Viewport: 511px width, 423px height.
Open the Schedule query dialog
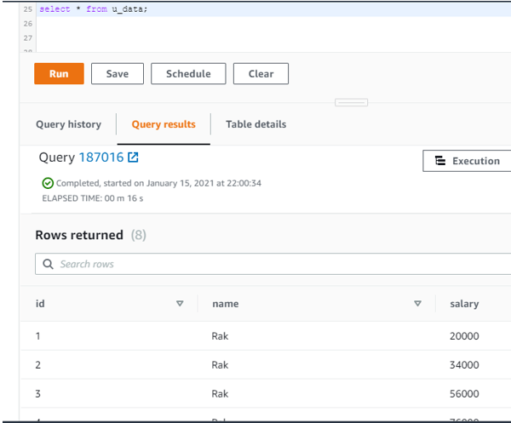point(188,73)
